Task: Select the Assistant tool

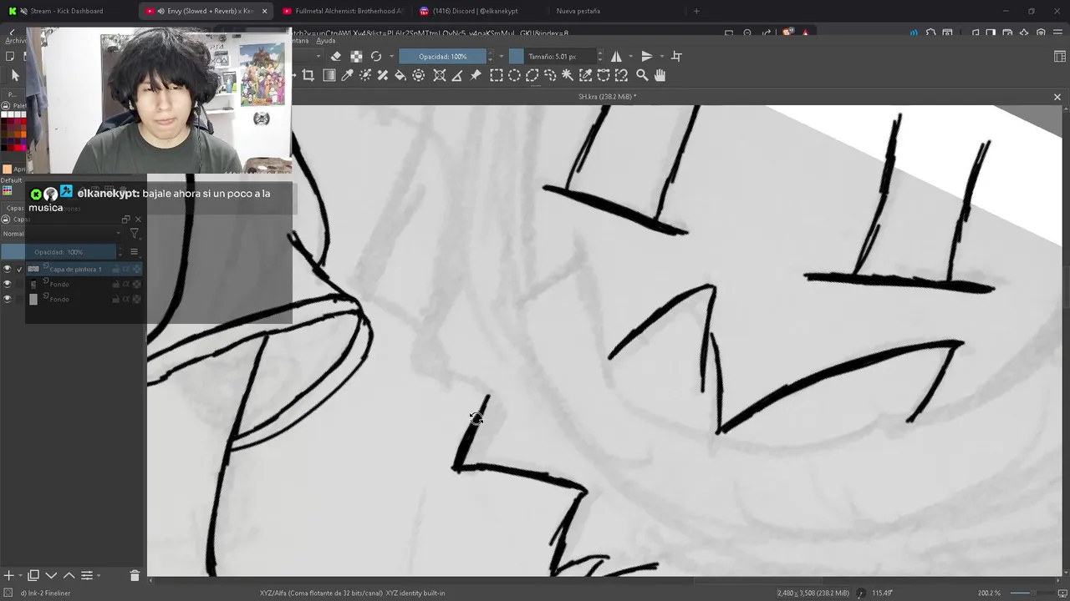Action: pyautogui.click(x=439, y=75)
